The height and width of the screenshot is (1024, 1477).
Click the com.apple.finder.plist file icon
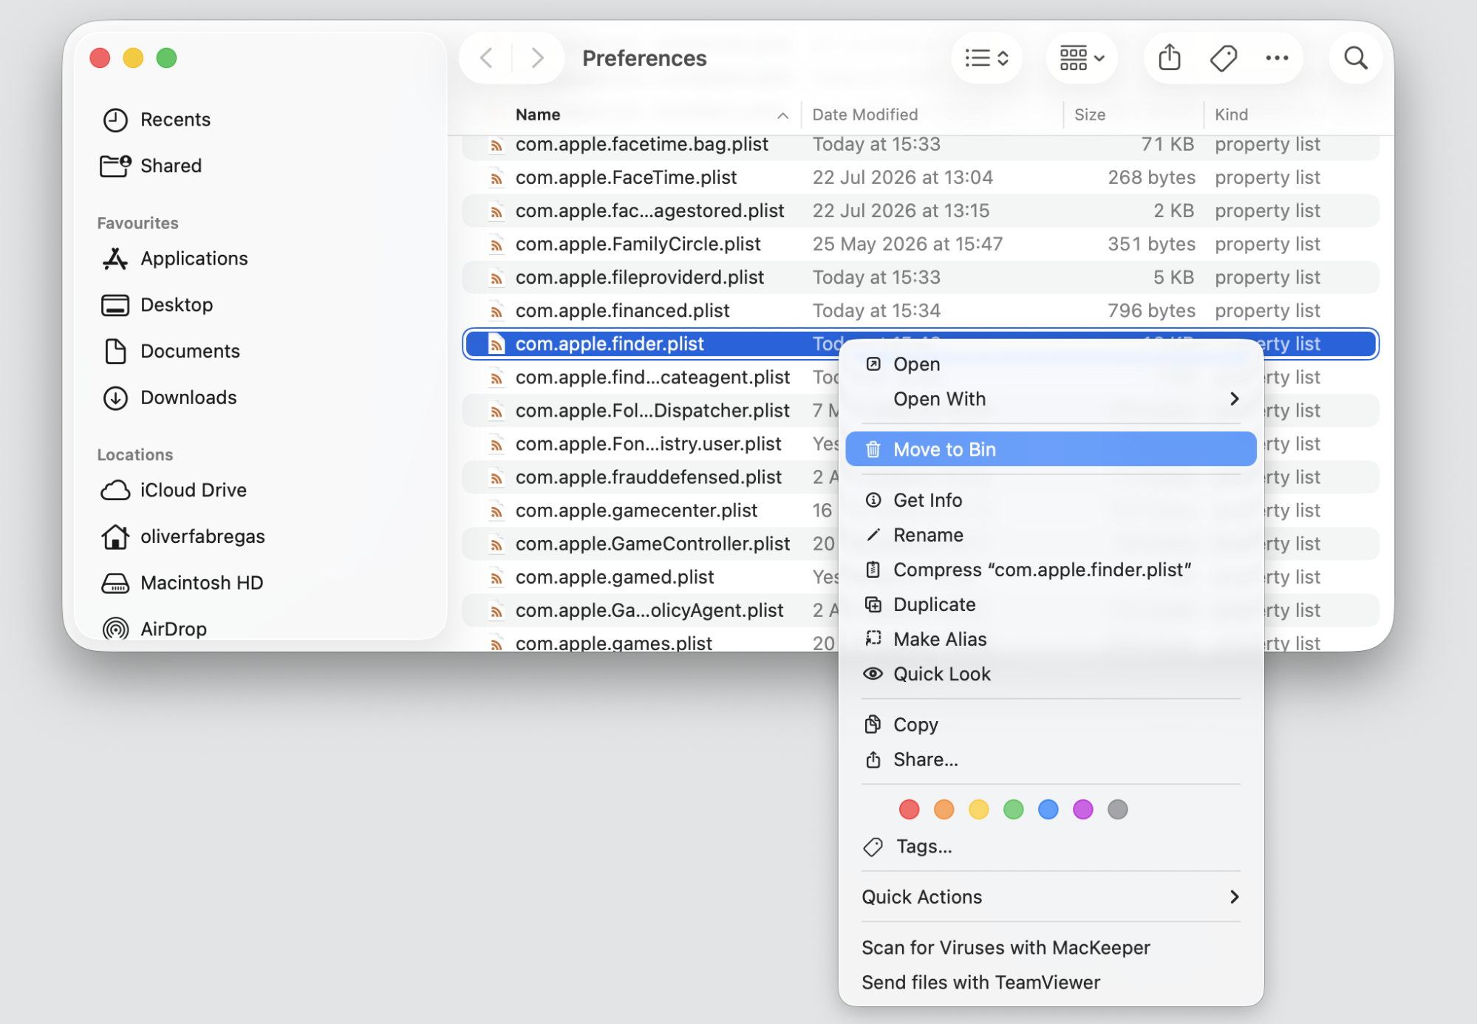tap(497, 344)
